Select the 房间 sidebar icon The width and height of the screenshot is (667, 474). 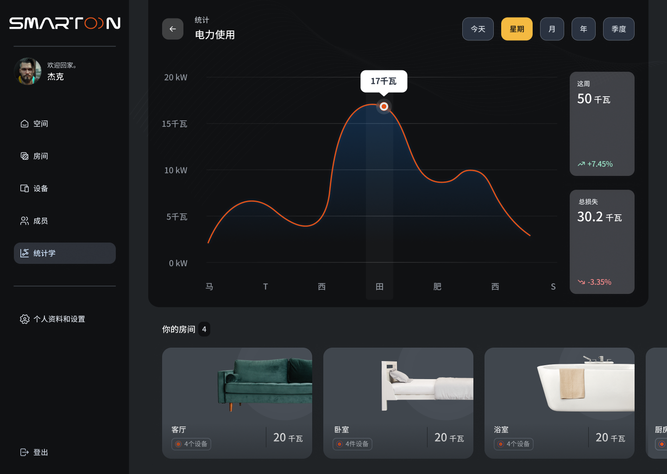click(x=25, y=156)
